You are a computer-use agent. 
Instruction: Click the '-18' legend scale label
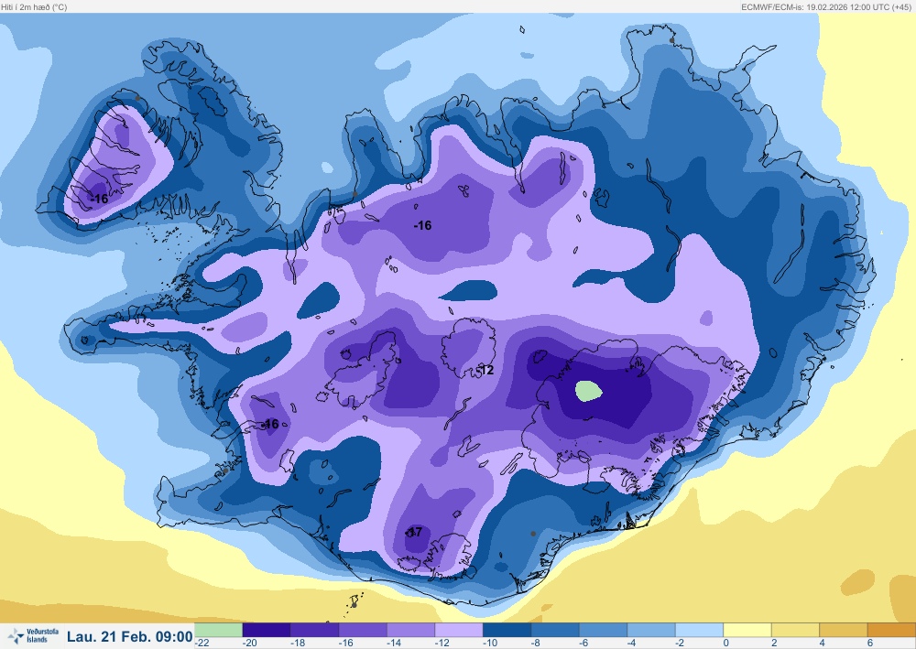(x=298, y=644)
